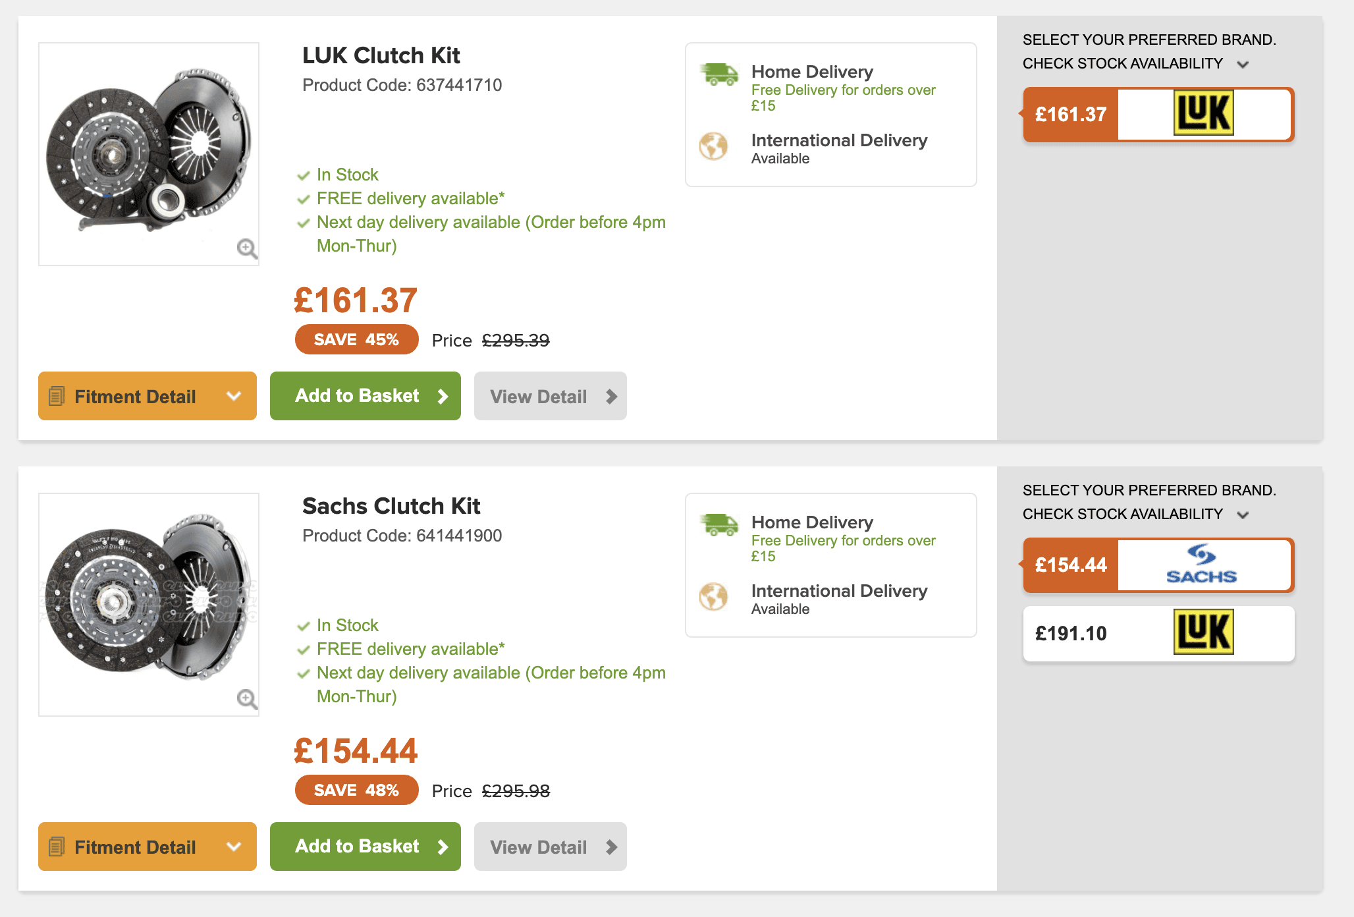The height and width of the screenshot is (917, 1354).
Task: Expand stock availability chevron for LUK kit
Action: [1243, 65]
